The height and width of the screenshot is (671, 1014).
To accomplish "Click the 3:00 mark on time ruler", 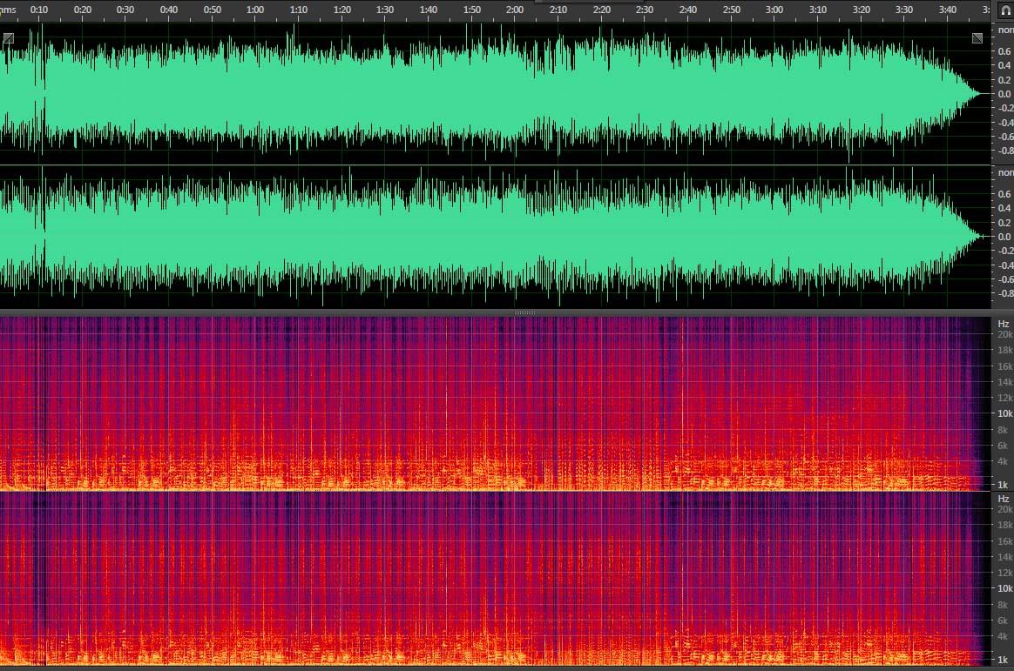I will [774, 10].
